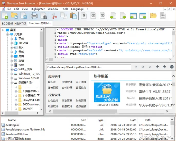Navigate back in the browser preview
176x141 pixels.
[157, 67]
